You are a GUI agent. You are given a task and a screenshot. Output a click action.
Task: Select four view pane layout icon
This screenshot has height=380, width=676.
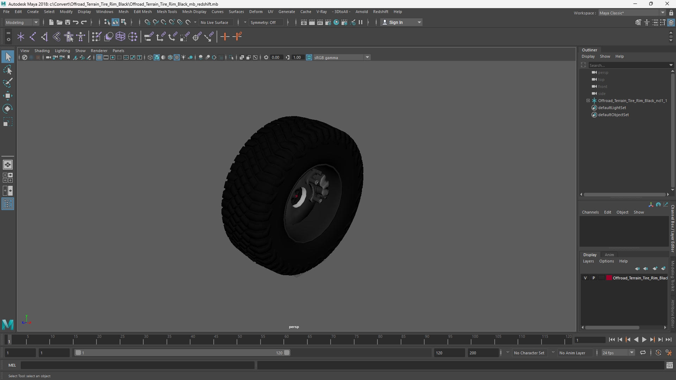pyautogui.click(x=8, y=178)
